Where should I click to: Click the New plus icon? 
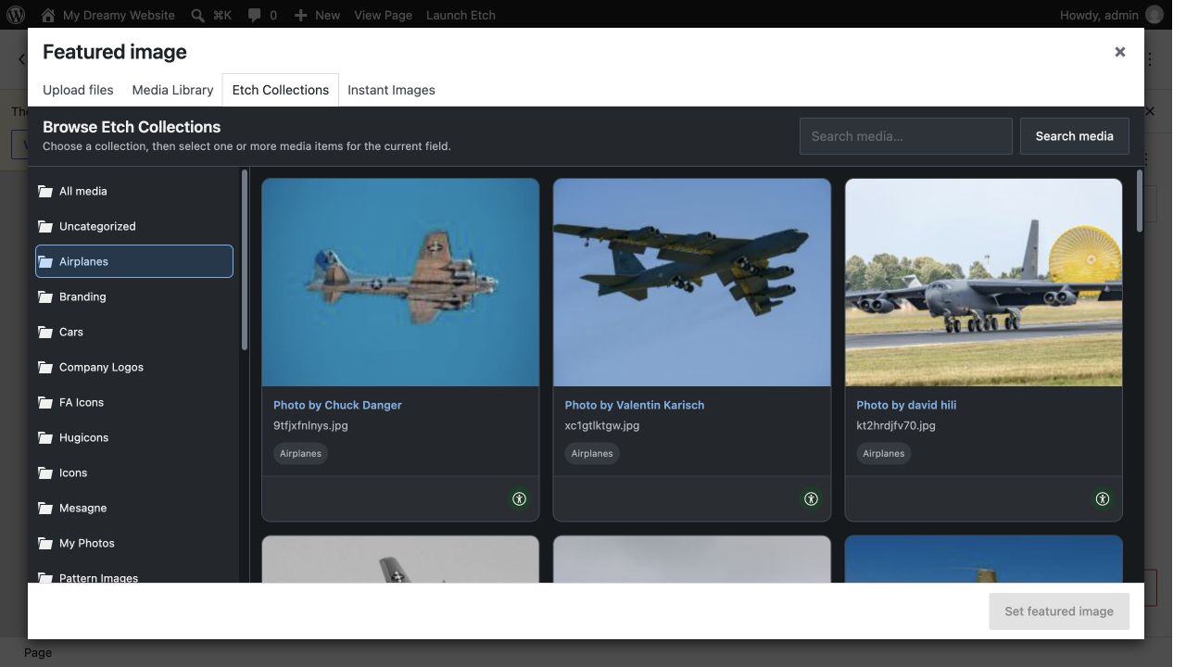click(x=300, y=15)
